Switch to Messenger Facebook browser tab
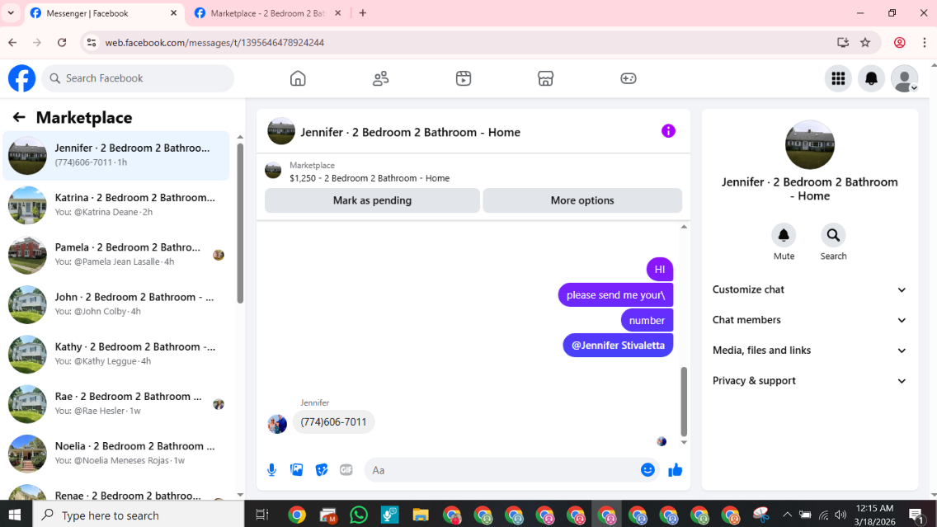 [104, 13]
